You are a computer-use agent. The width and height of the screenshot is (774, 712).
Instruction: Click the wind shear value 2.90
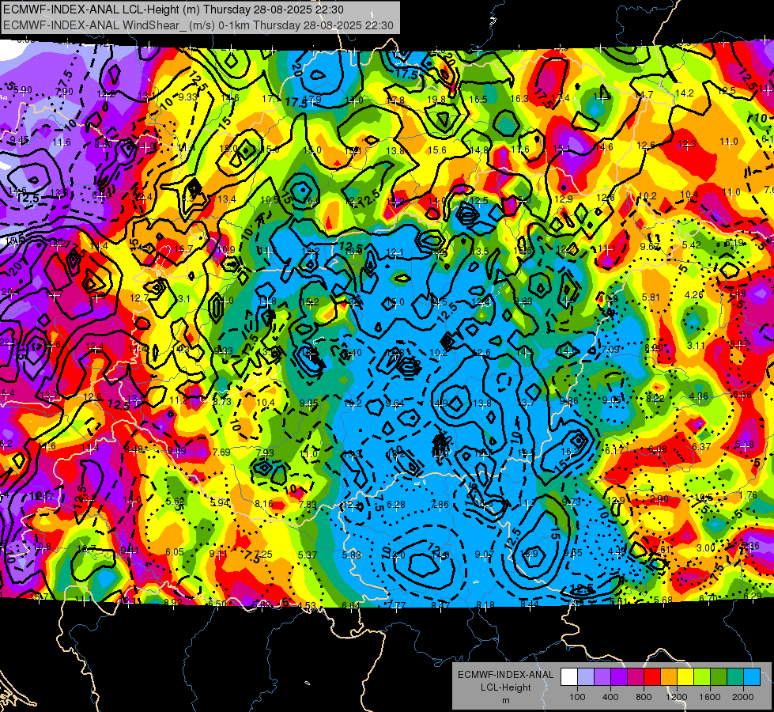point(659,499)
